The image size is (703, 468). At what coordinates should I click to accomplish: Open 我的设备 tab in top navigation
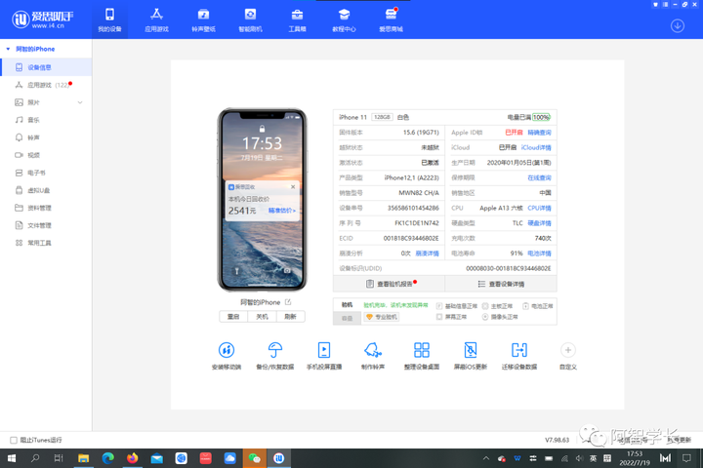[109, 19]
